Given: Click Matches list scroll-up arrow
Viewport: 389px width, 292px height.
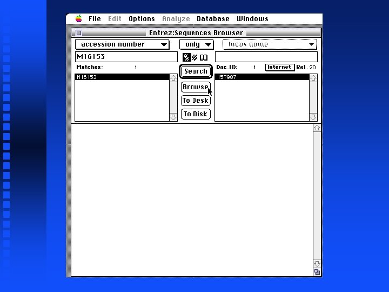Looking at the screenshot, I should coord(173,78).
